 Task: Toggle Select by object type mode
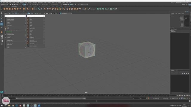click(x=24, y=5)
